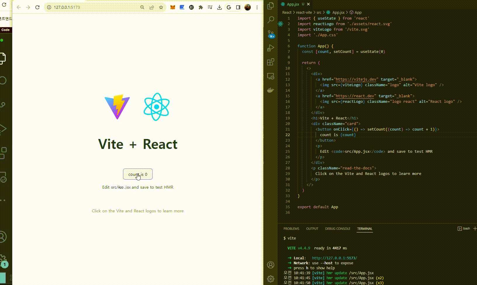The image size is (477, 285).
Task: Close the App.jsx editor tab
Action: click(x=308, y=4)
